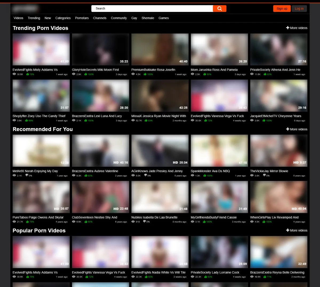Go to the Channels section in the navigation
Viewport: 320px width, 287px height.
(x=100, y=18)
